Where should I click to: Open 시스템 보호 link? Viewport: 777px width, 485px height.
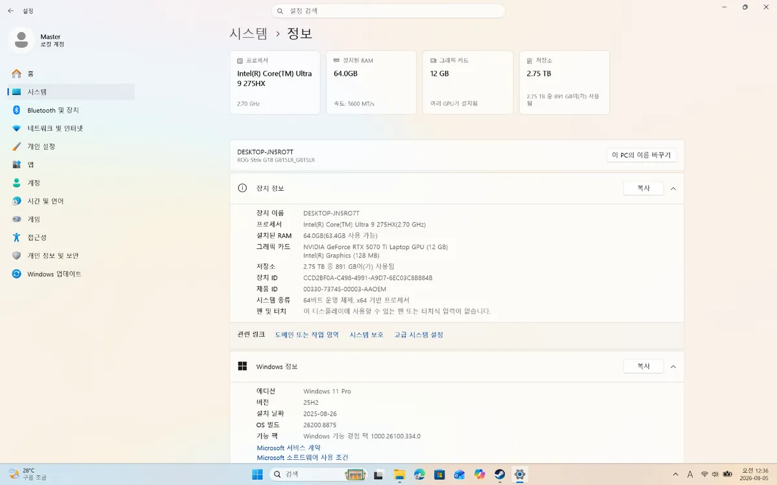[366, 335]
